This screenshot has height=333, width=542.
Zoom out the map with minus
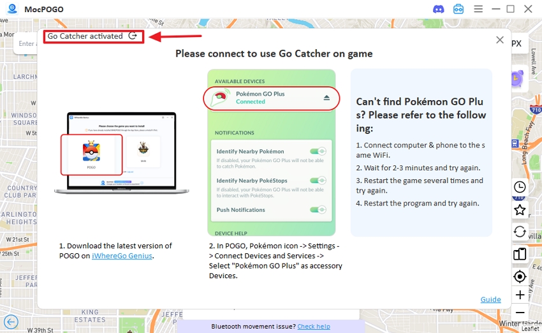tap(520, 313)
